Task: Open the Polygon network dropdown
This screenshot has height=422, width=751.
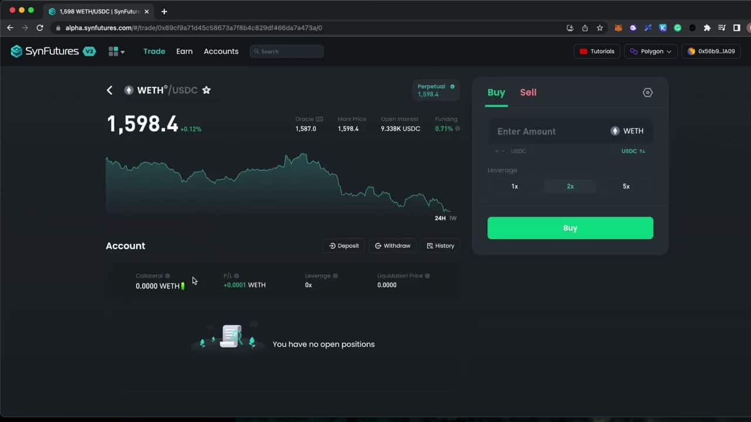Action: click(x=651, y=51)
